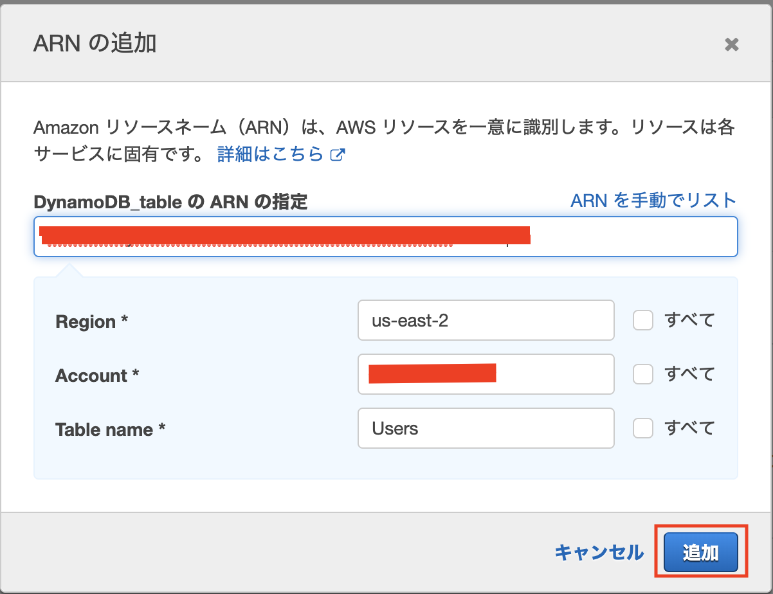The height and width of the screenshot is (594, 773).
Task: Click the DynamoDB_table の ARN の指定 heading
Action: (x=170, y=203)
